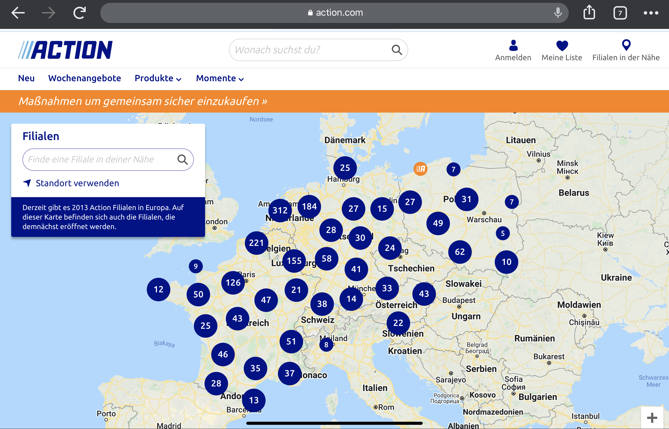Open the tab switcher showing 7 tabs

tap(620, 13)
